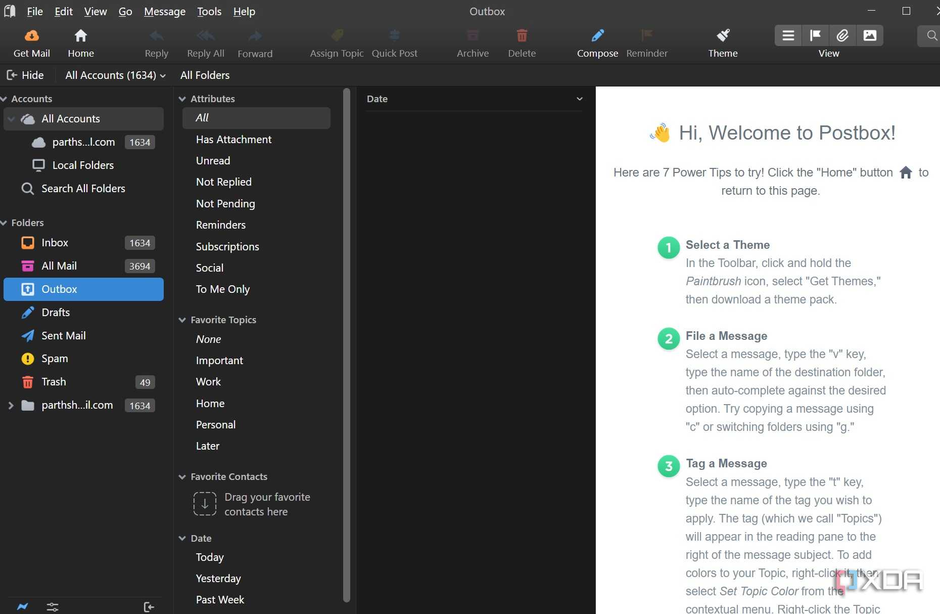Click the Home toolbar icon
Viewport: 940px width, 614px height.
click(x=81, y=35)
